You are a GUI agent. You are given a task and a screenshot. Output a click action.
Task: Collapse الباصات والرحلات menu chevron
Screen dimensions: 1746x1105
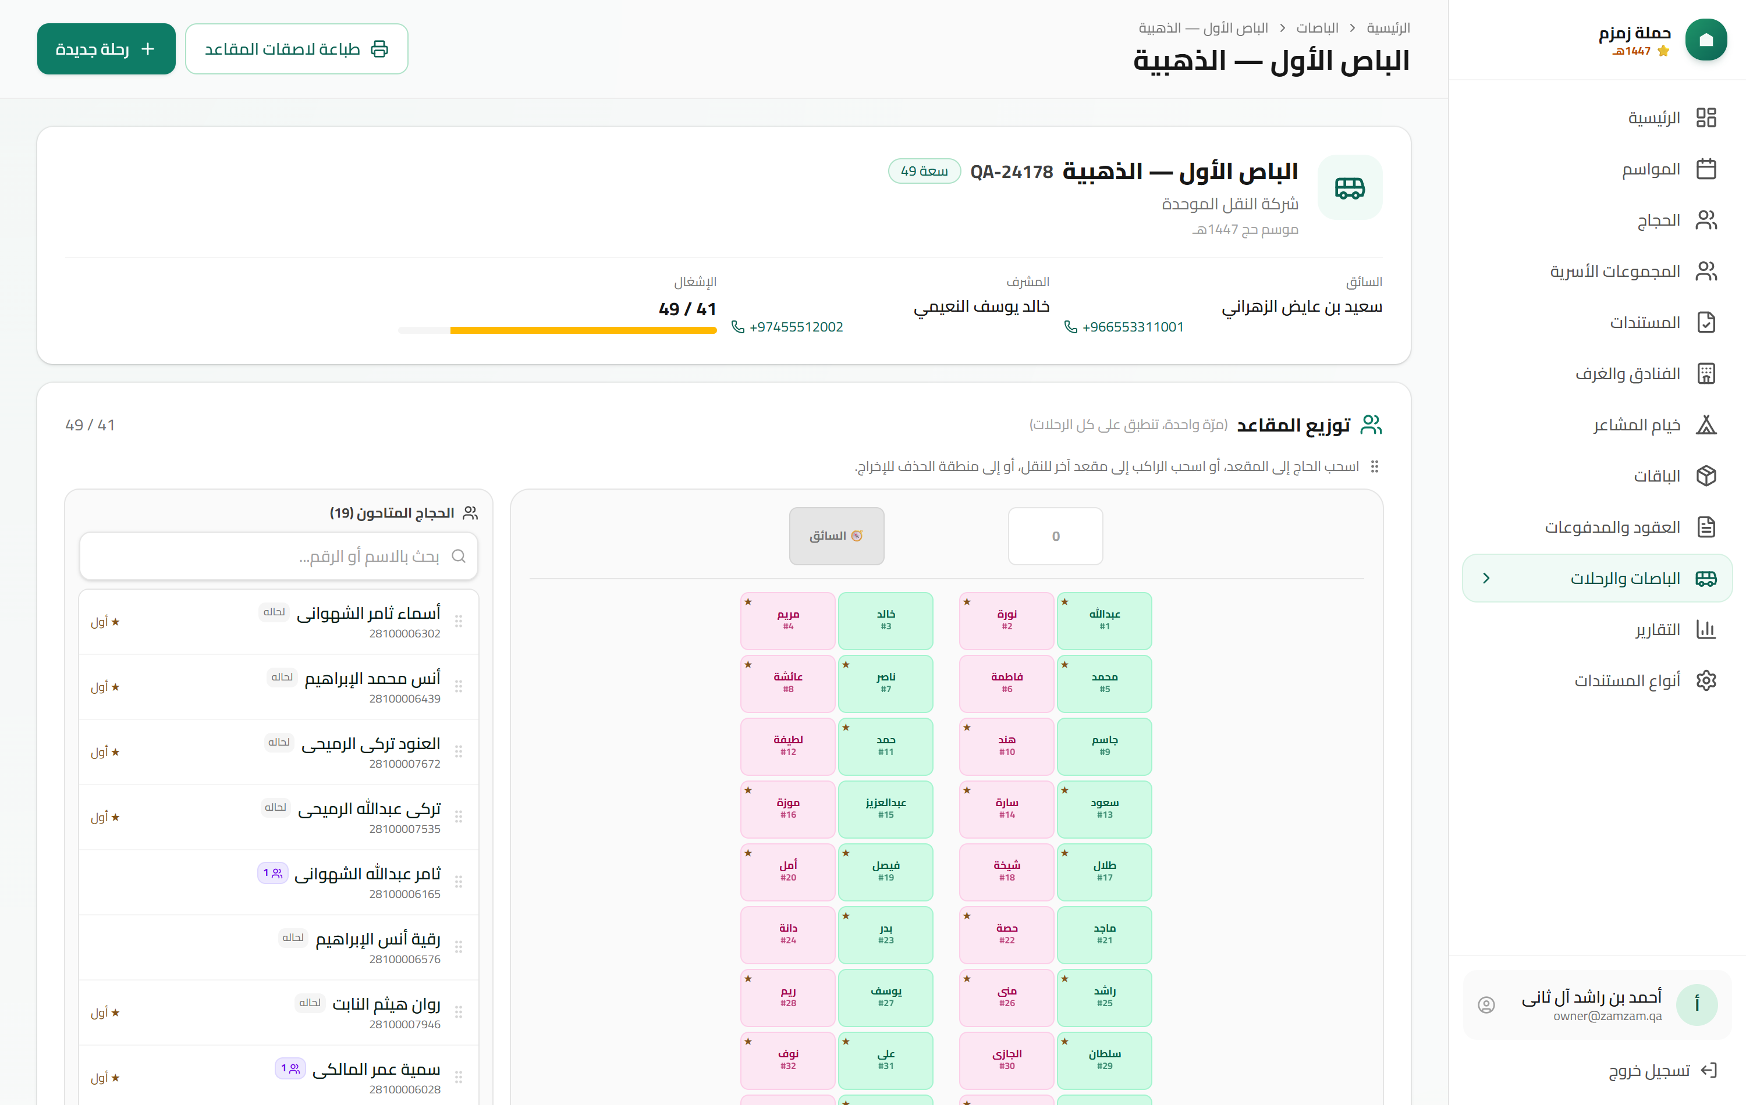1486,578
